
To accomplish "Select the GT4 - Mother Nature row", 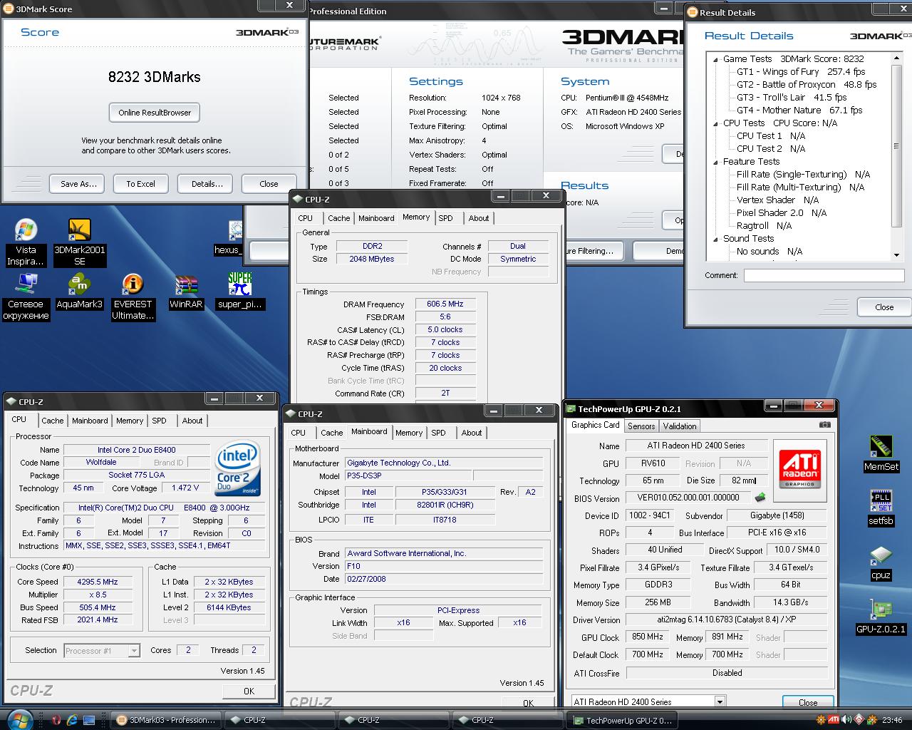I will point(799,110).
